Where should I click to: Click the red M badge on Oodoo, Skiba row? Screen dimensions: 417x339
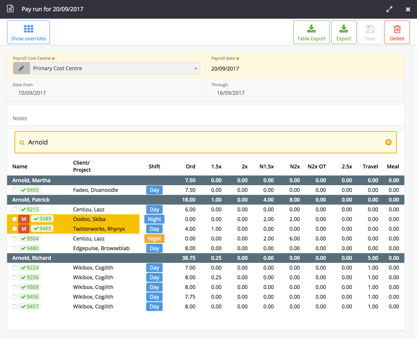[x=23, y=219]
